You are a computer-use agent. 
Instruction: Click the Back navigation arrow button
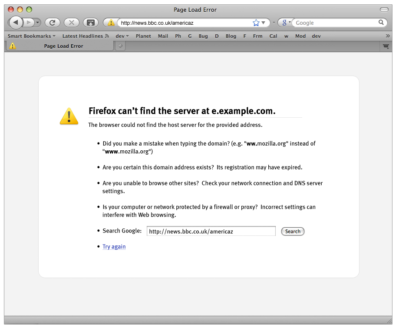pos(16,23)
